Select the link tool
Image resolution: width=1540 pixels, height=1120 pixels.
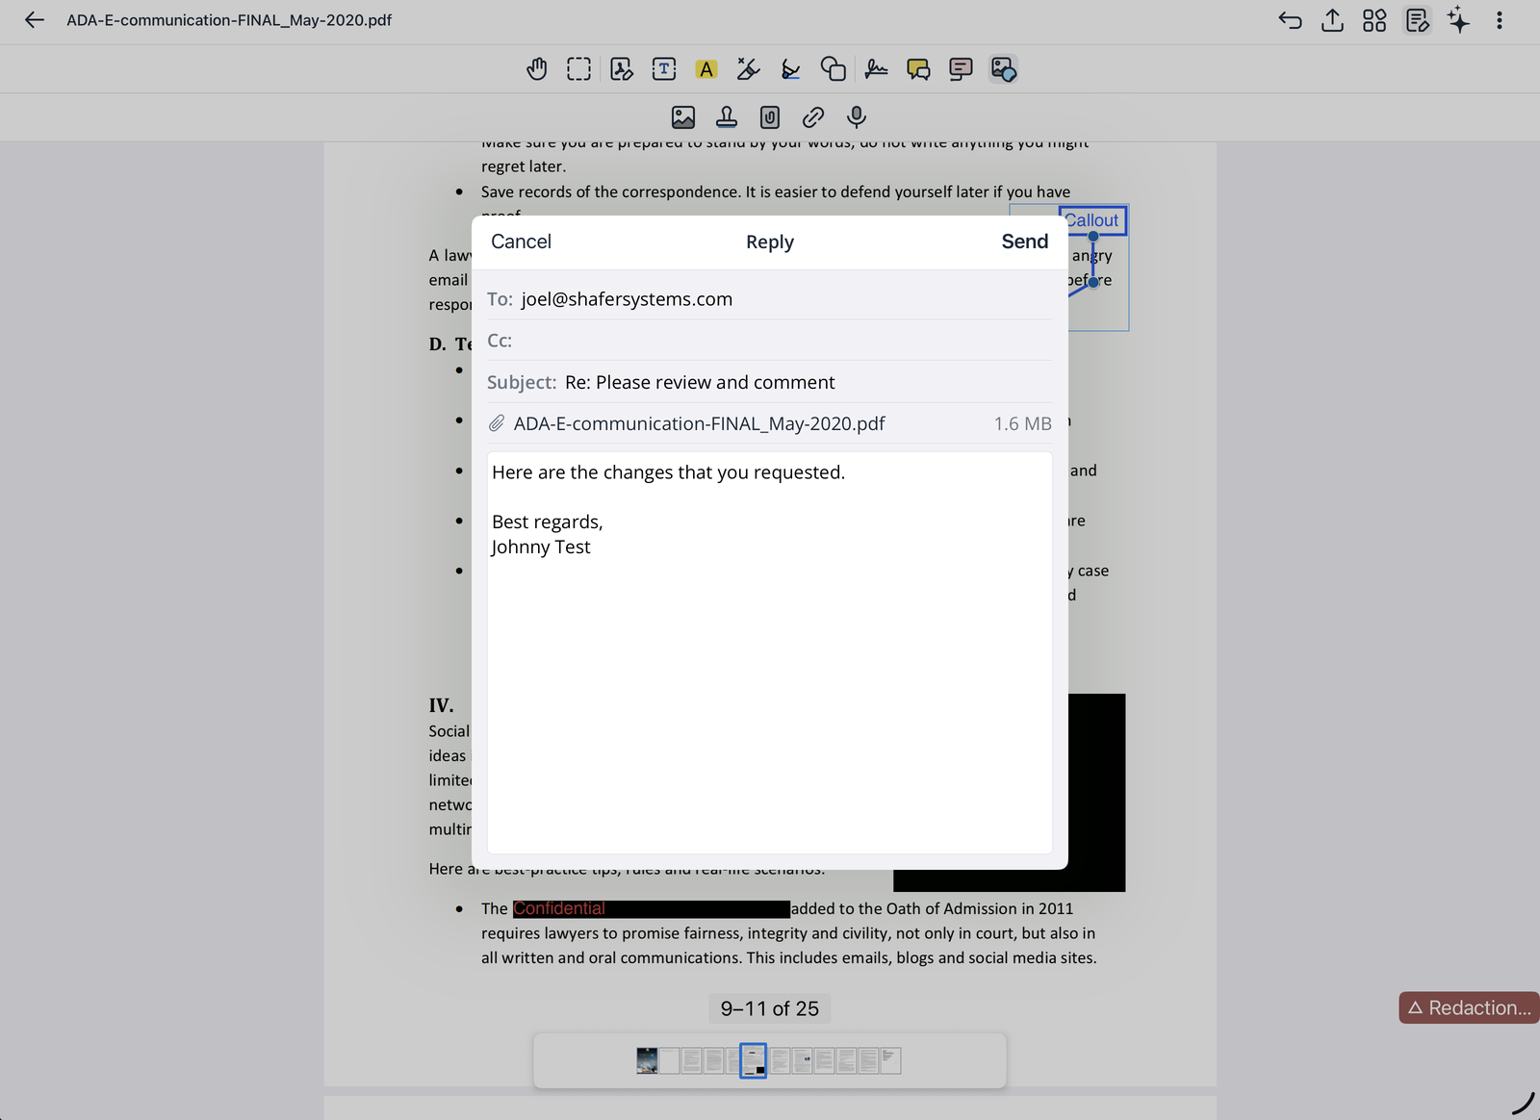click(813, 117)
